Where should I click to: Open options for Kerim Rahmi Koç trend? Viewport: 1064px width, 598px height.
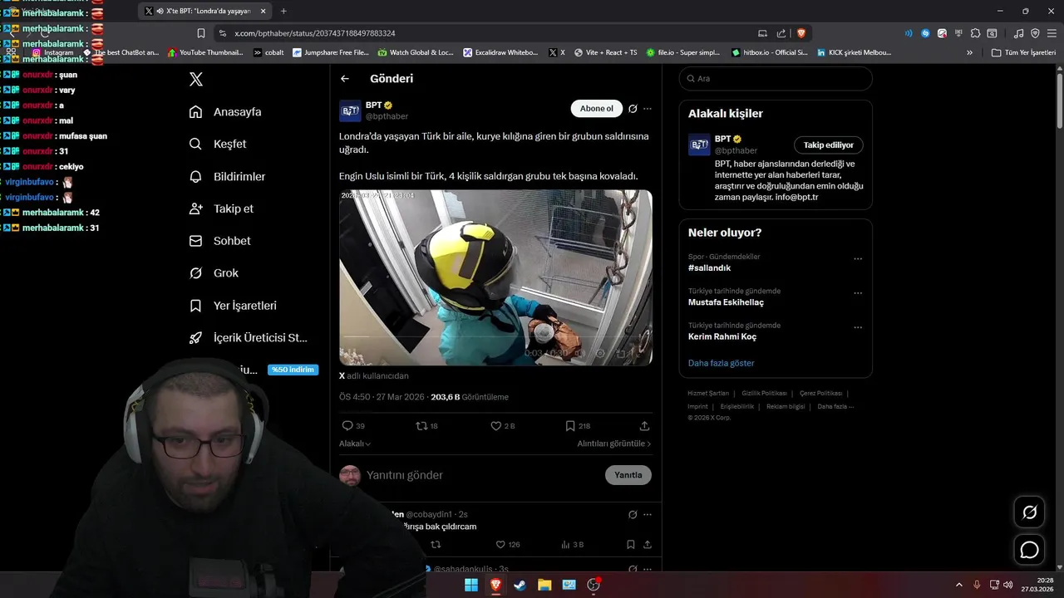(x=858, y=327)
